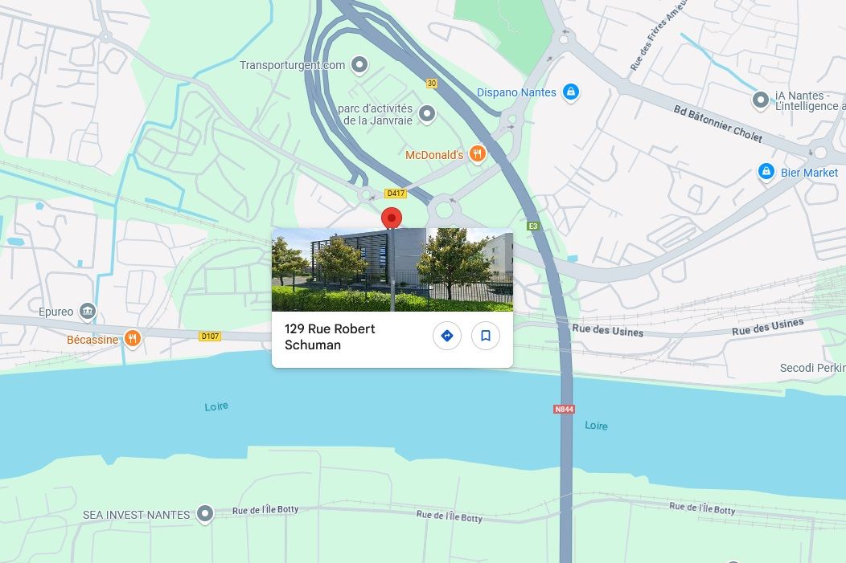This screenshot has height=563, width=846.
Task: Click the 129 Rue Robert Schuman title
Action: point(330,337)
